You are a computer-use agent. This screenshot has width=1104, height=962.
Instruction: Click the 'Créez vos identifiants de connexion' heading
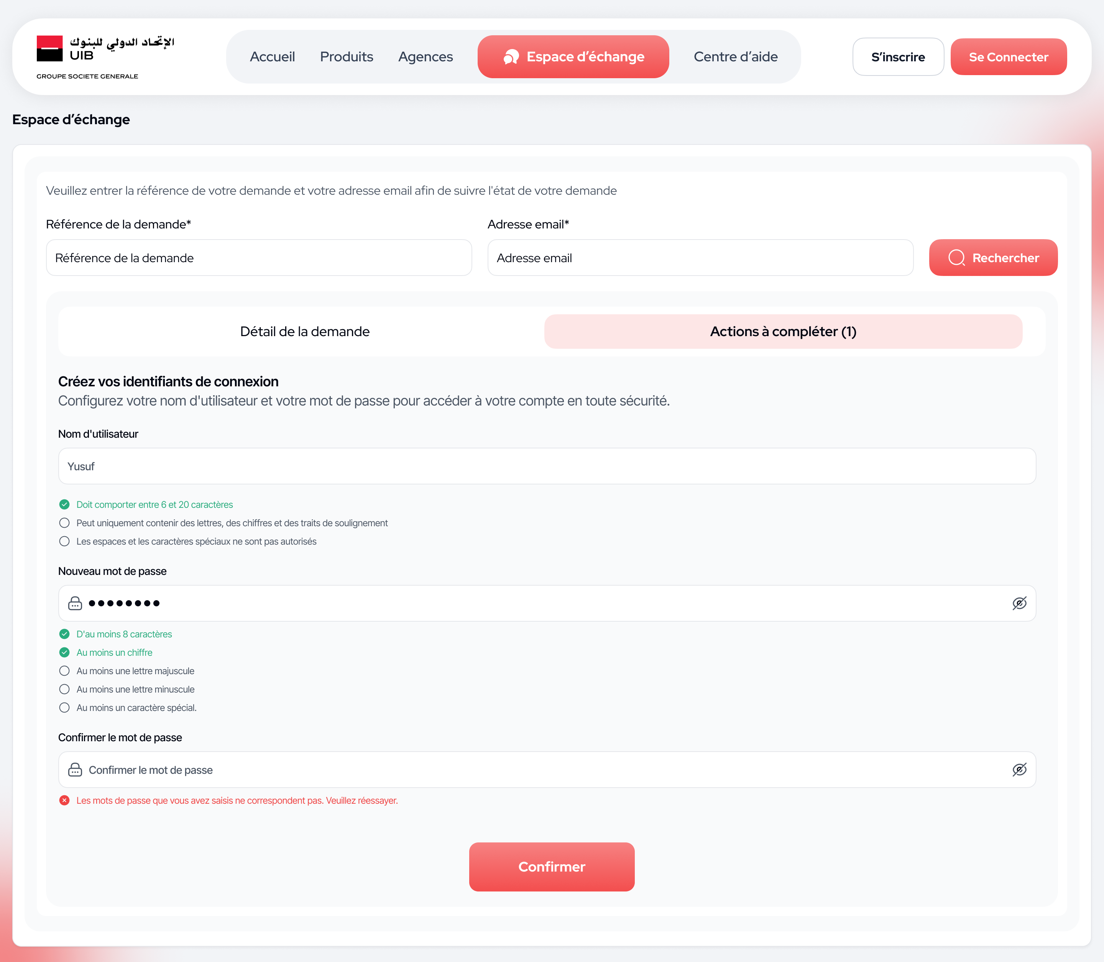click(x=168, y=382)
